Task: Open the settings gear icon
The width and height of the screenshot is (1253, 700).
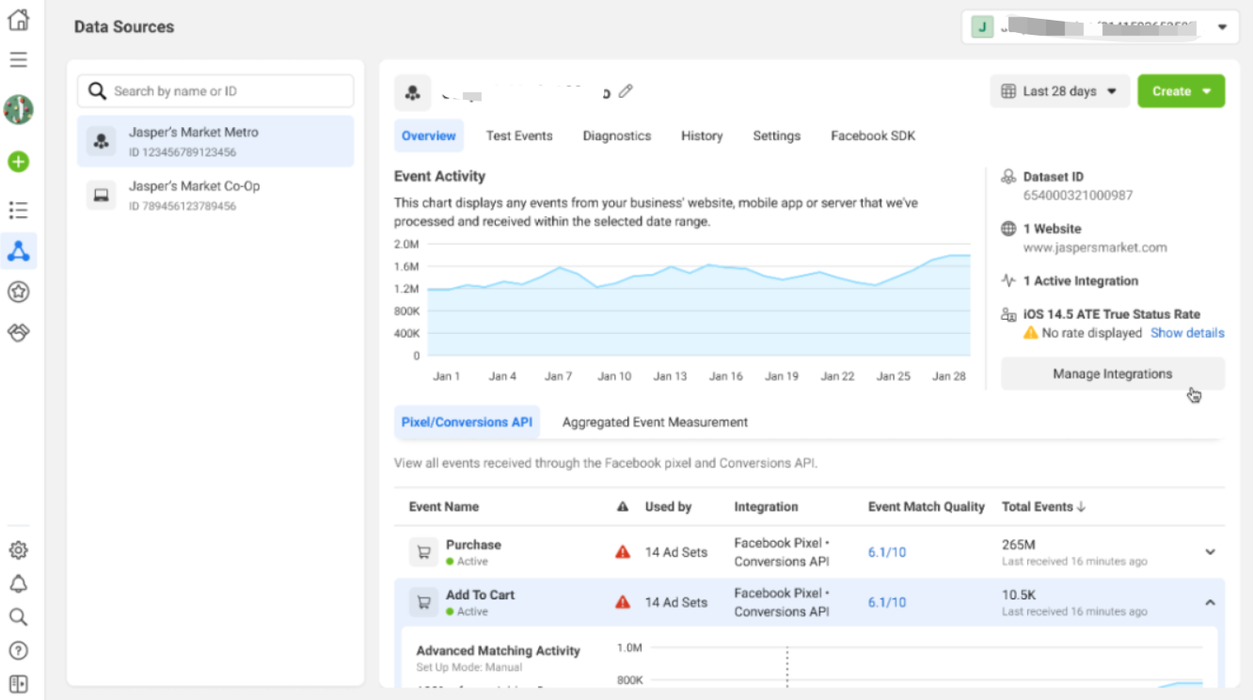Action: click(x=19, y=550)
